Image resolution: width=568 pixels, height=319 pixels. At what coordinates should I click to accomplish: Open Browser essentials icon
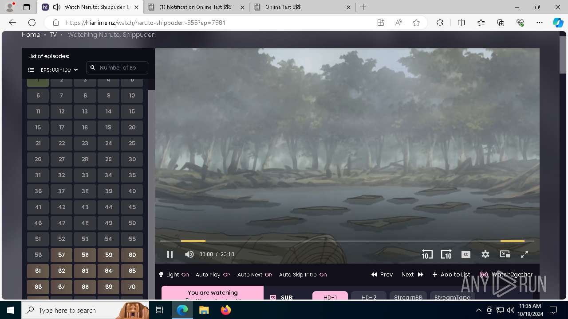[520, 23]
